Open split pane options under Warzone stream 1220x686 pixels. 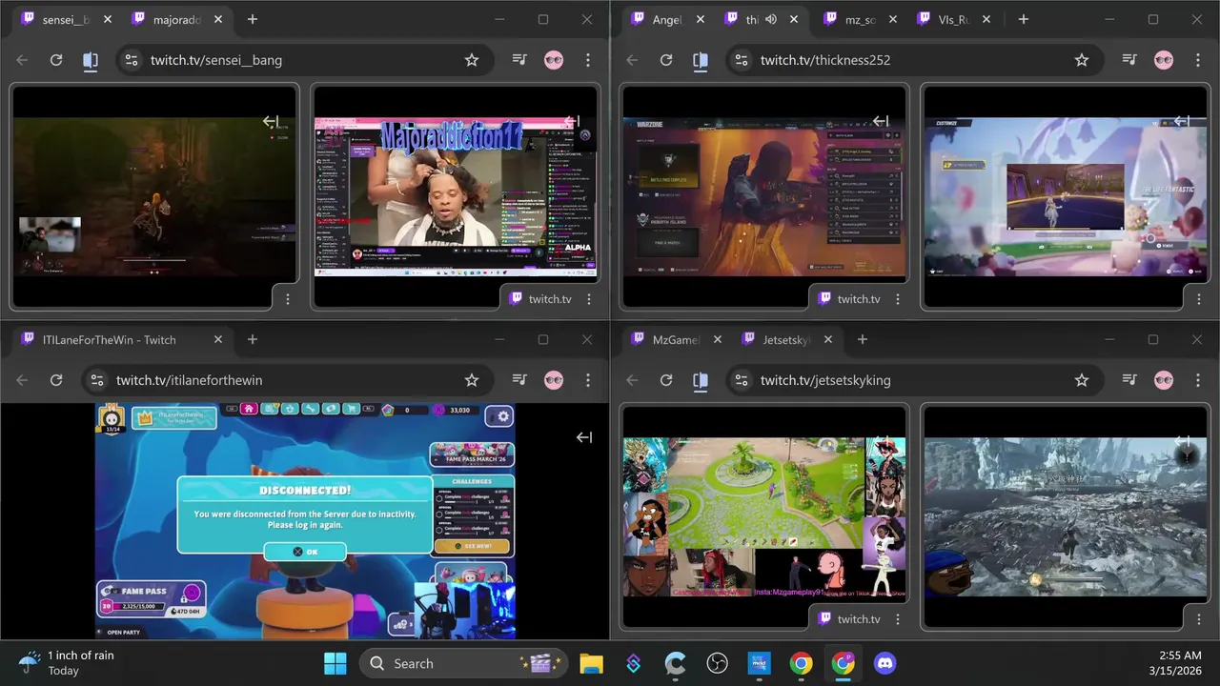pyautogui.click(x=898, y=299)
